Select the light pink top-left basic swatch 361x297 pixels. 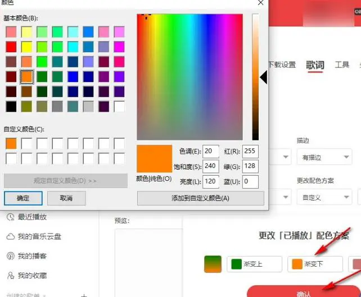click(11, 32)
